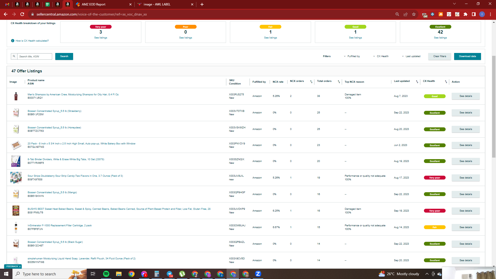Open the orange JS extension icon

coord(441,14)
